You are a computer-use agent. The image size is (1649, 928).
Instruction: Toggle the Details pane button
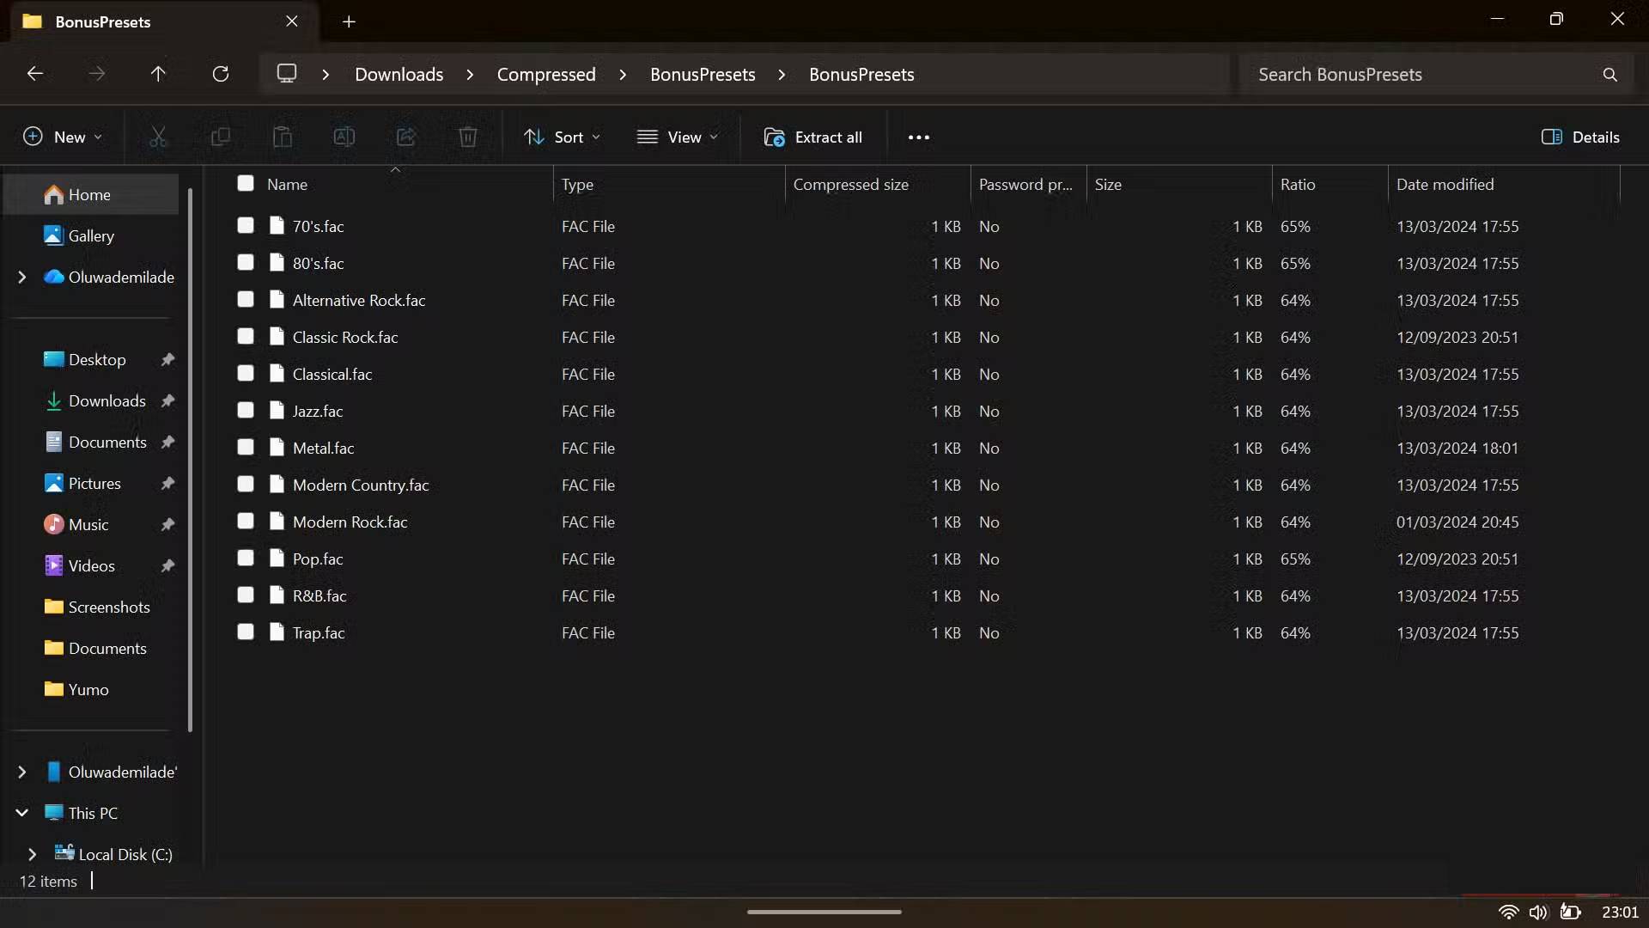(1580, 137)
